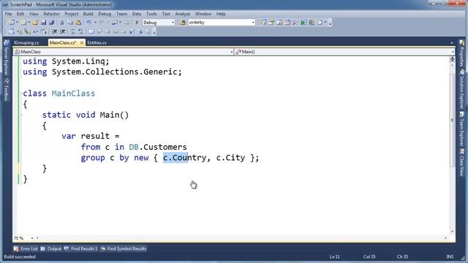Screen dimensions: 468x263
Task: Open the Find Symbol Results panel tab
Action: coord(124,248)
